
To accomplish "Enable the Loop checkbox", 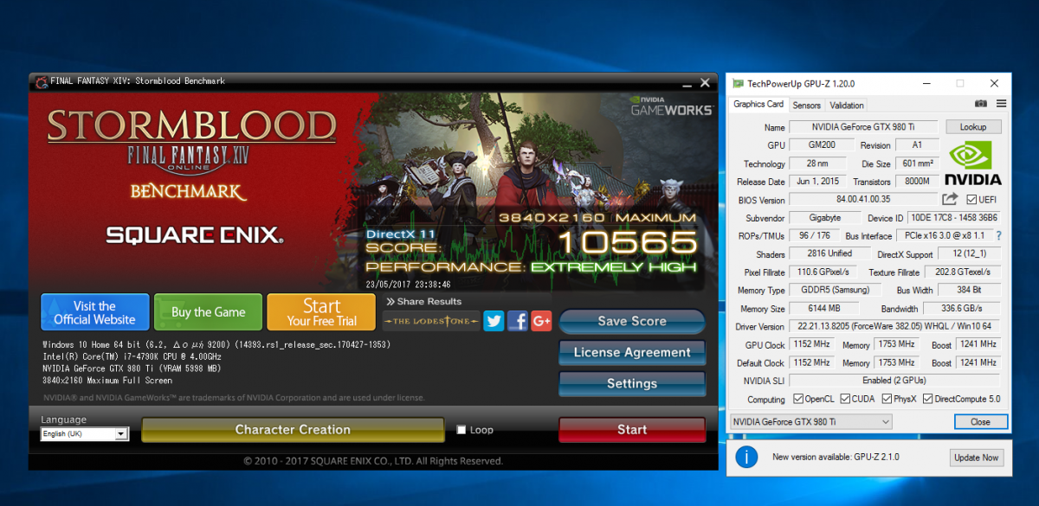I will click(461, 430).
